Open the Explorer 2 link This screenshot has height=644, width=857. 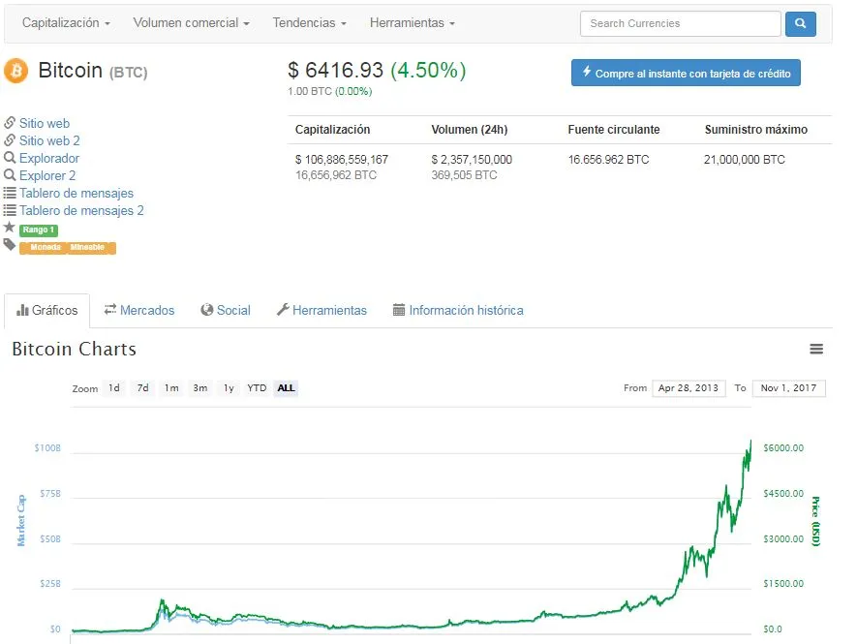[x=47, y=175]
